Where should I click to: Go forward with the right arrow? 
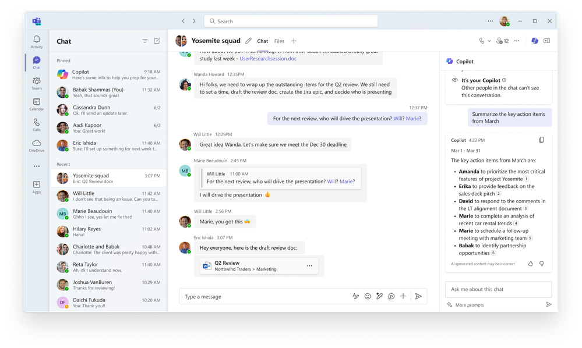pyautogui.click(x=194, y=21)
